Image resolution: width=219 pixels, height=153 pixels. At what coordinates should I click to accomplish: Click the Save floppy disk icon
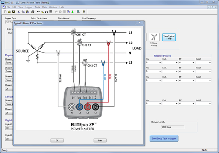pos(13,12)
